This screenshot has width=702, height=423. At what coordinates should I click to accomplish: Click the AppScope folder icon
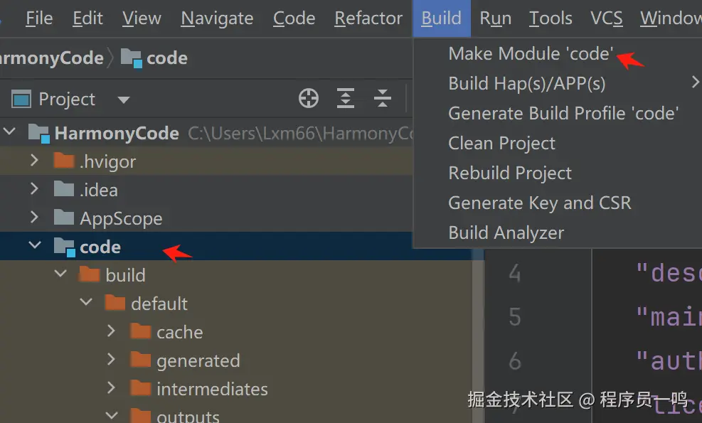(x=64, y=218)
